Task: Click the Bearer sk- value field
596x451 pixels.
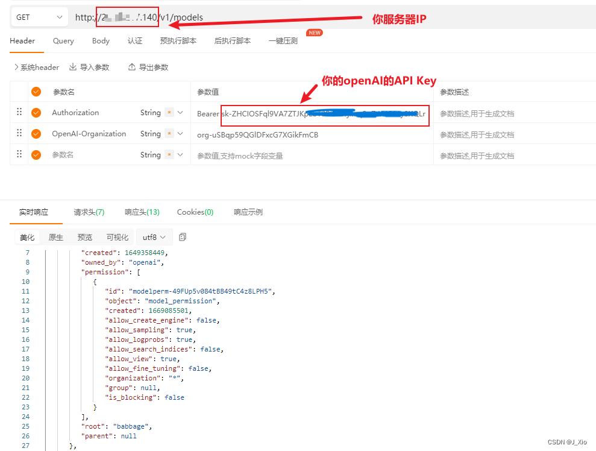Action: coord(312,114)
